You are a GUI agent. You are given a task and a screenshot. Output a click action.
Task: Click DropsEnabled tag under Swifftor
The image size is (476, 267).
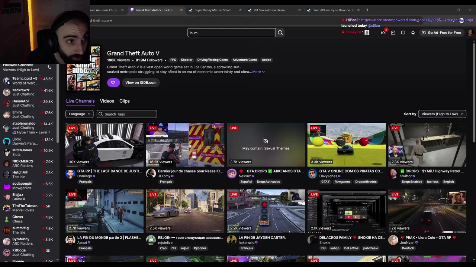tap(412, 182)
